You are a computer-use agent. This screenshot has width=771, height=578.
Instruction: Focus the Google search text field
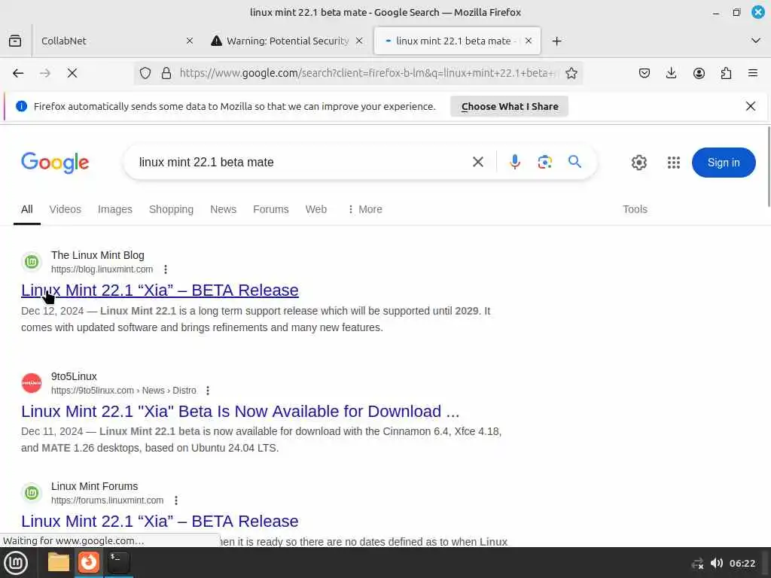[x=300, y=163]
